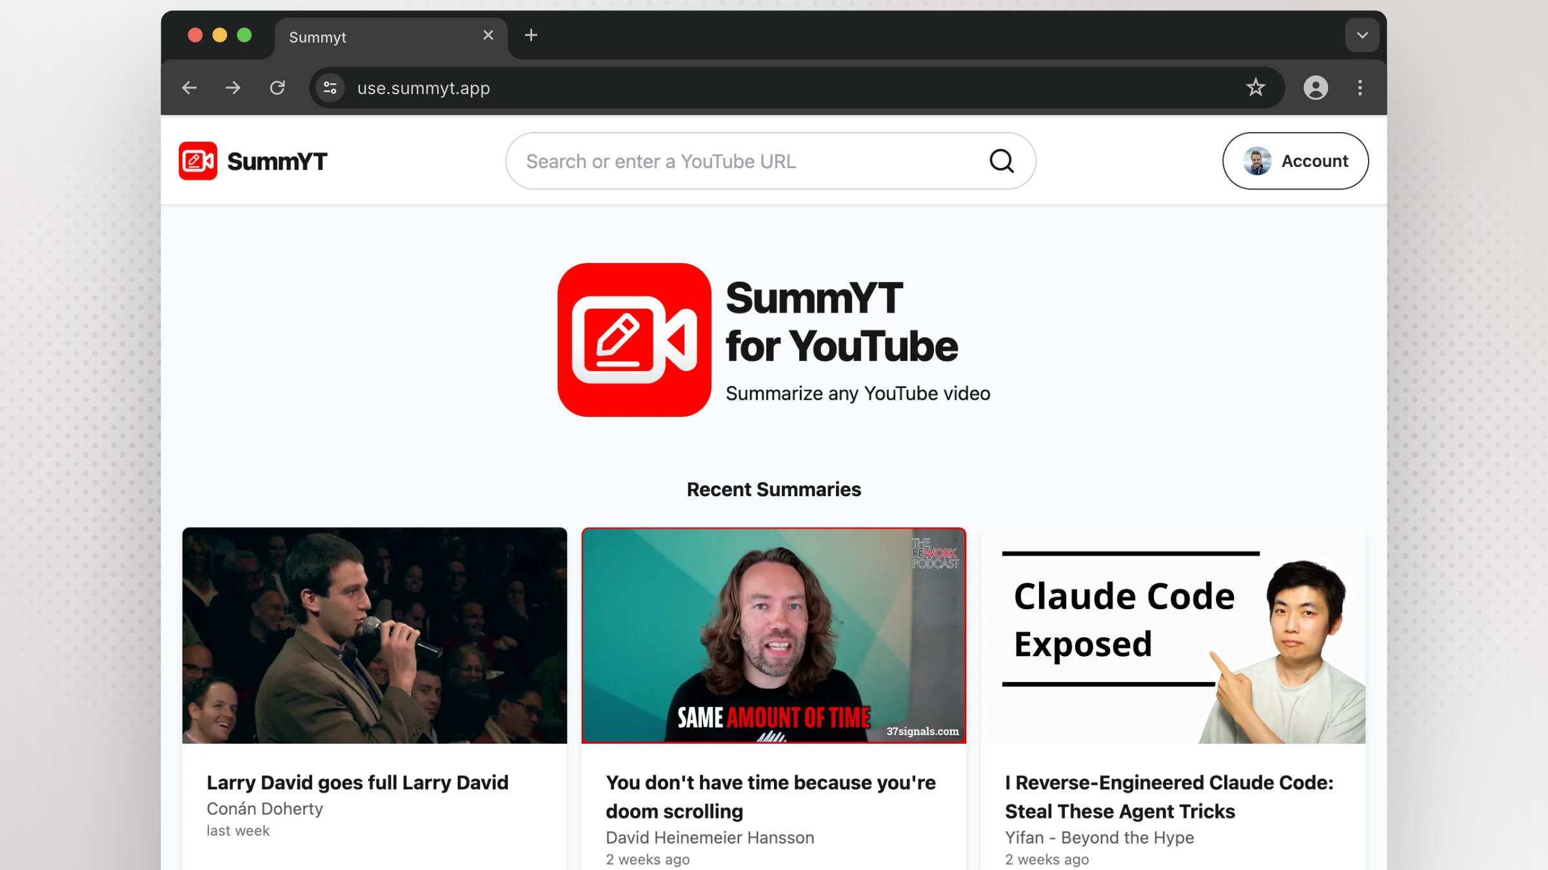Click channel name David Heinemeier Hansson
The height and width of the screenshot is (870, 1548).
709,838
